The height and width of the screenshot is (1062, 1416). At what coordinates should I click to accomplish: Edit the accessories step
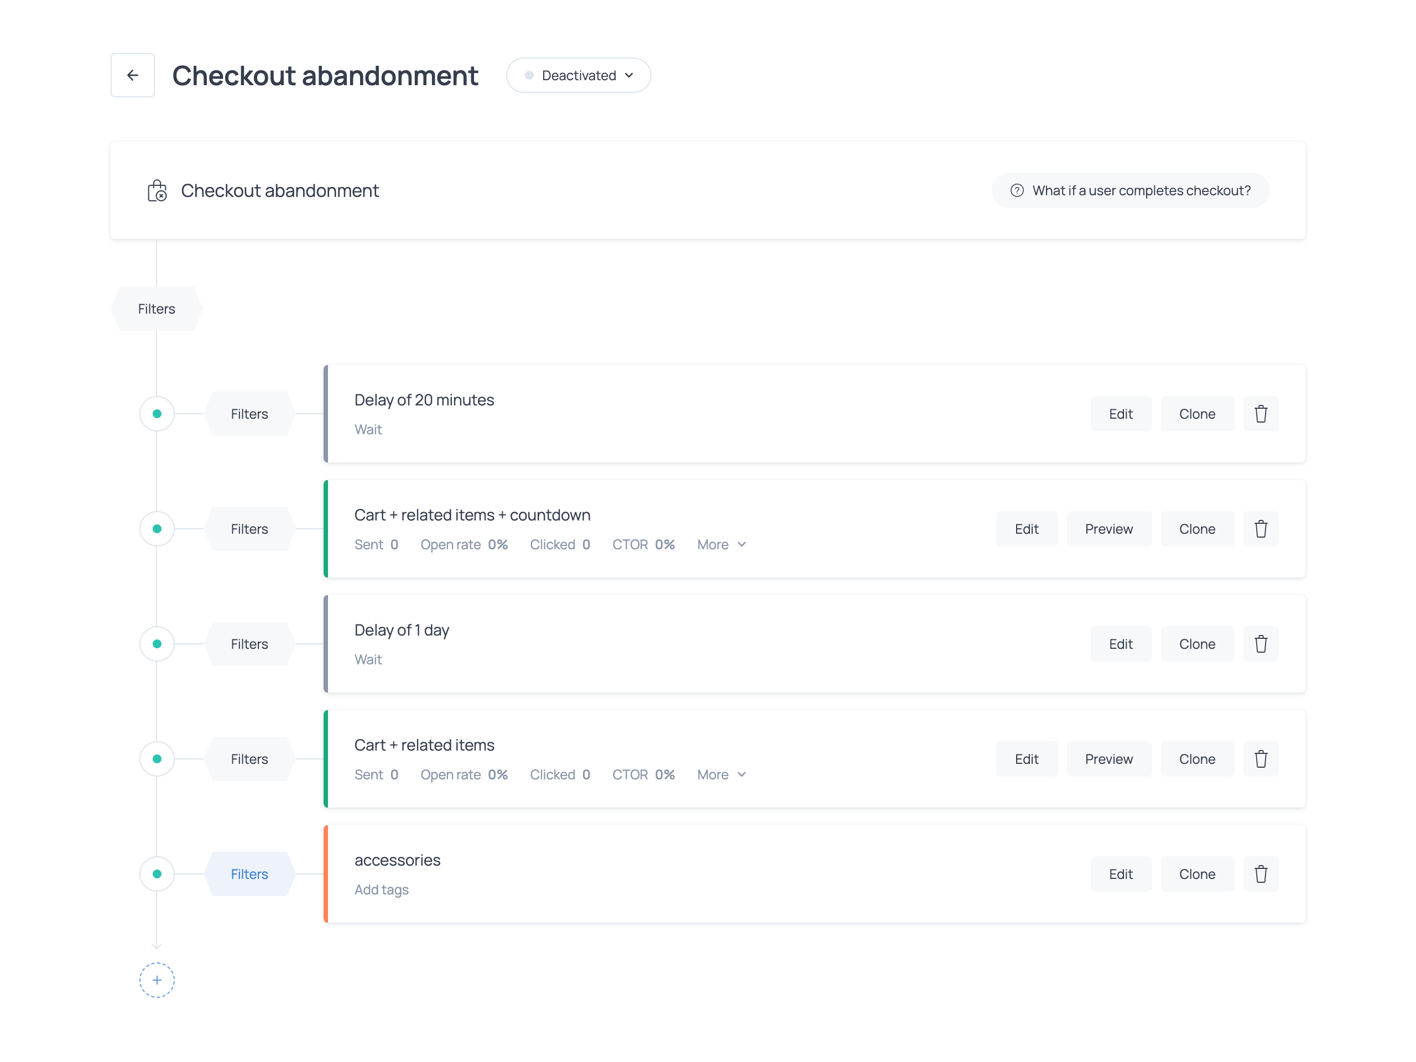pyautogui.click(x=1120, y=874)
